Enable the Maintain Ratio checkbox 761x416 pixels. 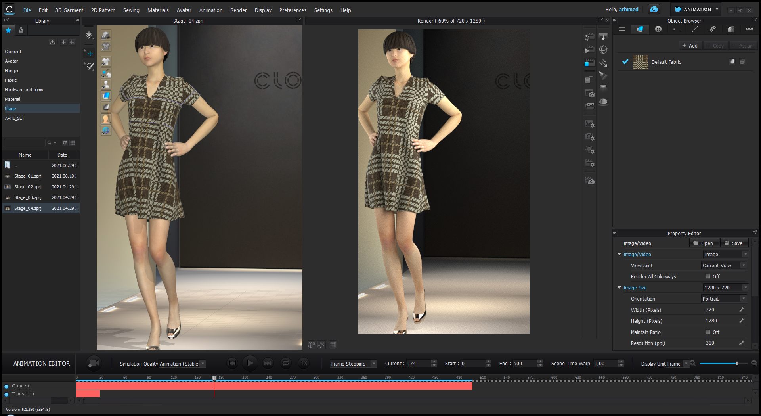(707, 332)
